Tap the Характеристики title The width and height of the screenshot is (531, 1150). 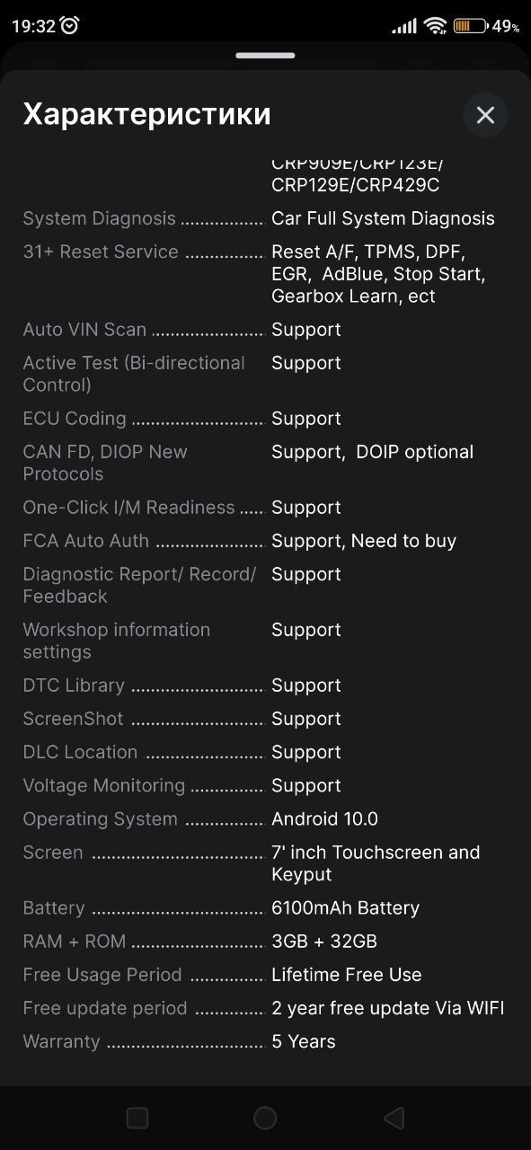pyautogui.click(x=146, y=114)
